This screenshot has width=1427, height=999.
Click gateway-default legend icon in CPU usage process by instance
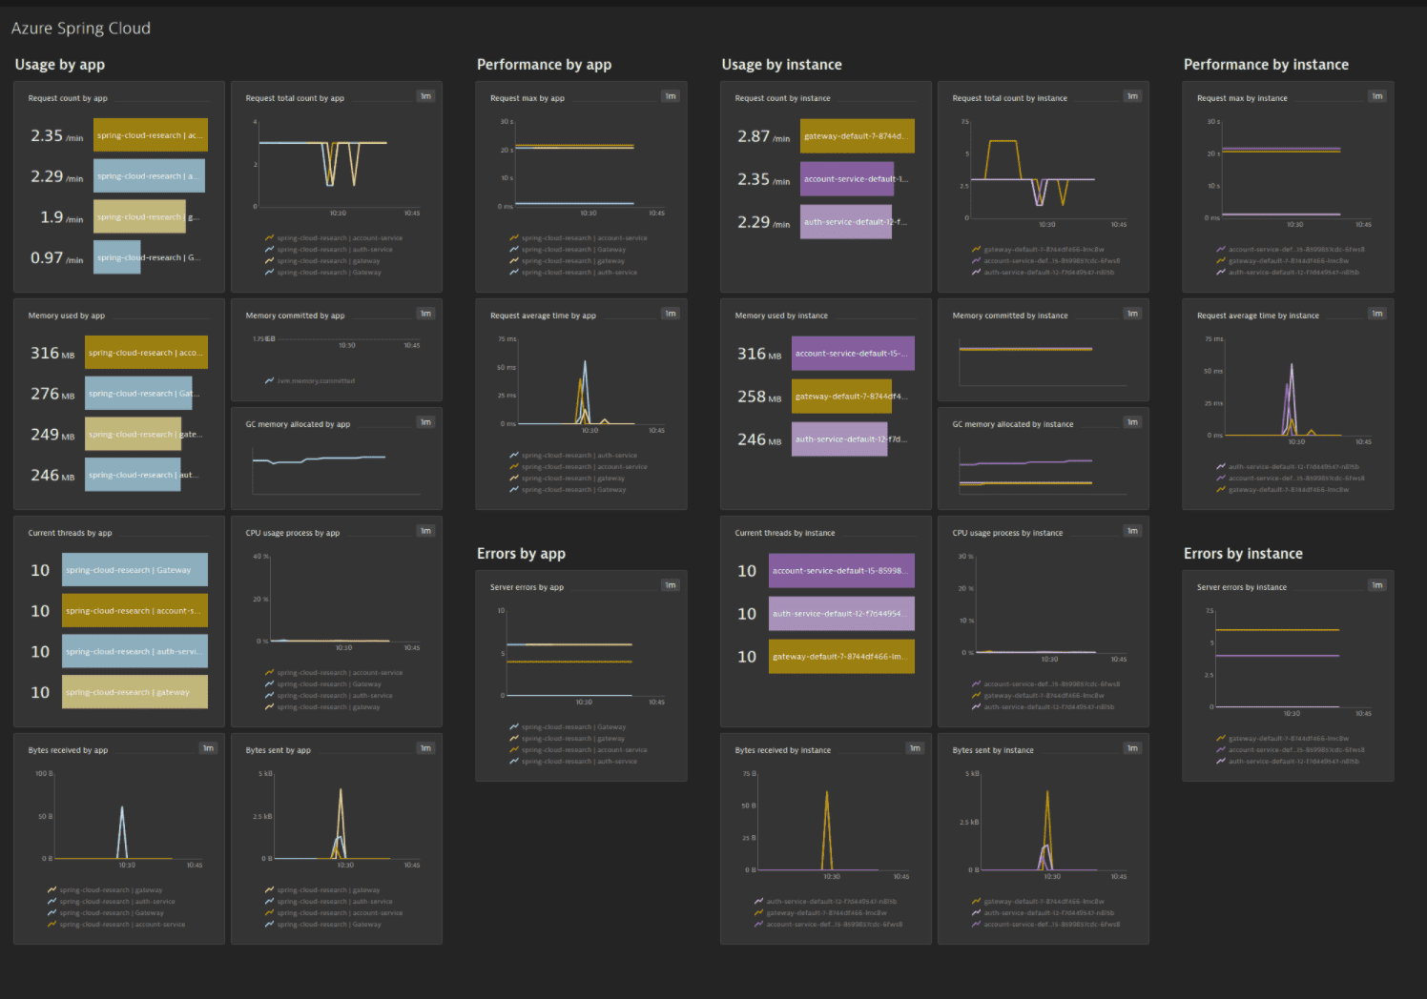click(977, 696)
